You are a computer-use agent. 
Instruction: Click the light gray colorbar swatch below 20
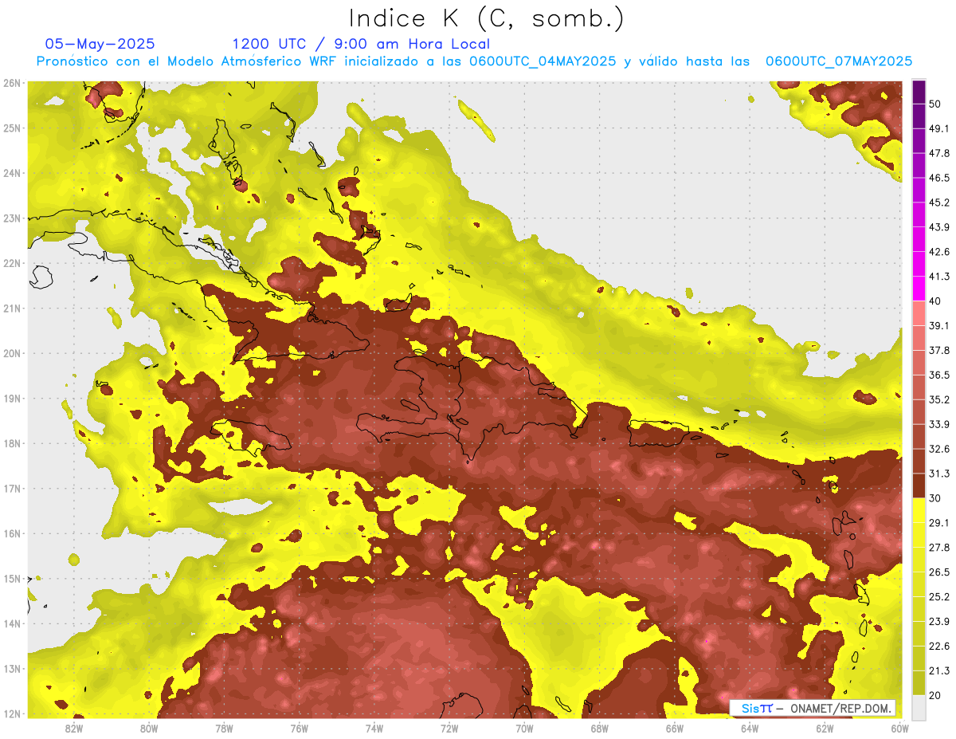[919, 706]
